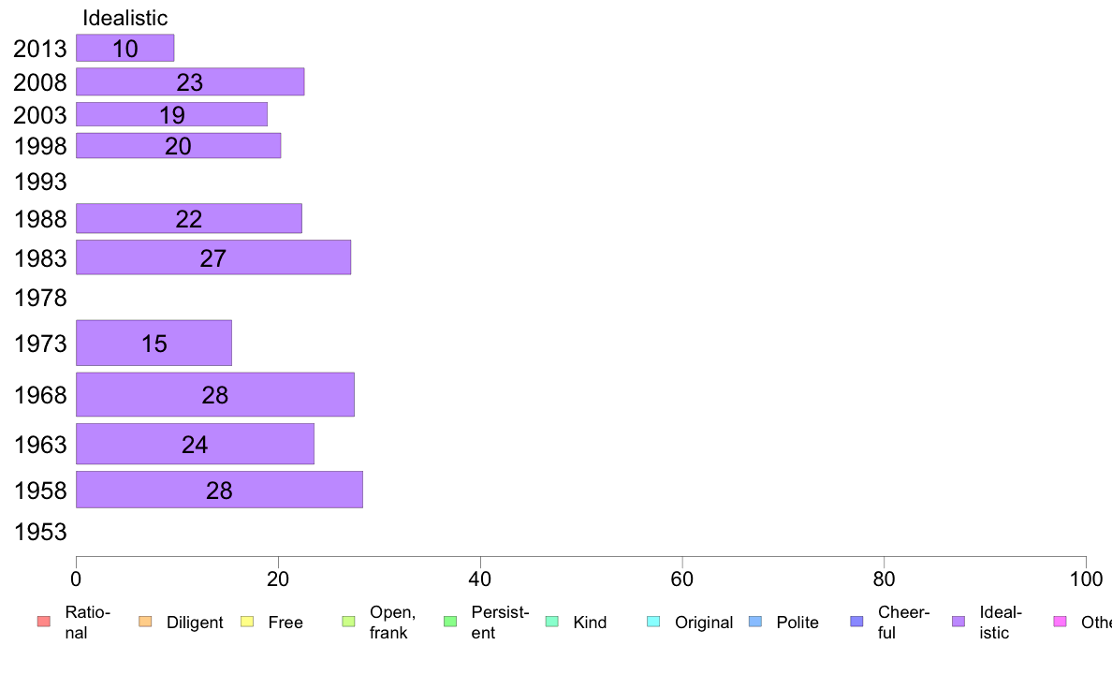Viewport: 1112px width, 689px height.
Task: Click the 2013 bar showing 10
Action: (124, 49)
